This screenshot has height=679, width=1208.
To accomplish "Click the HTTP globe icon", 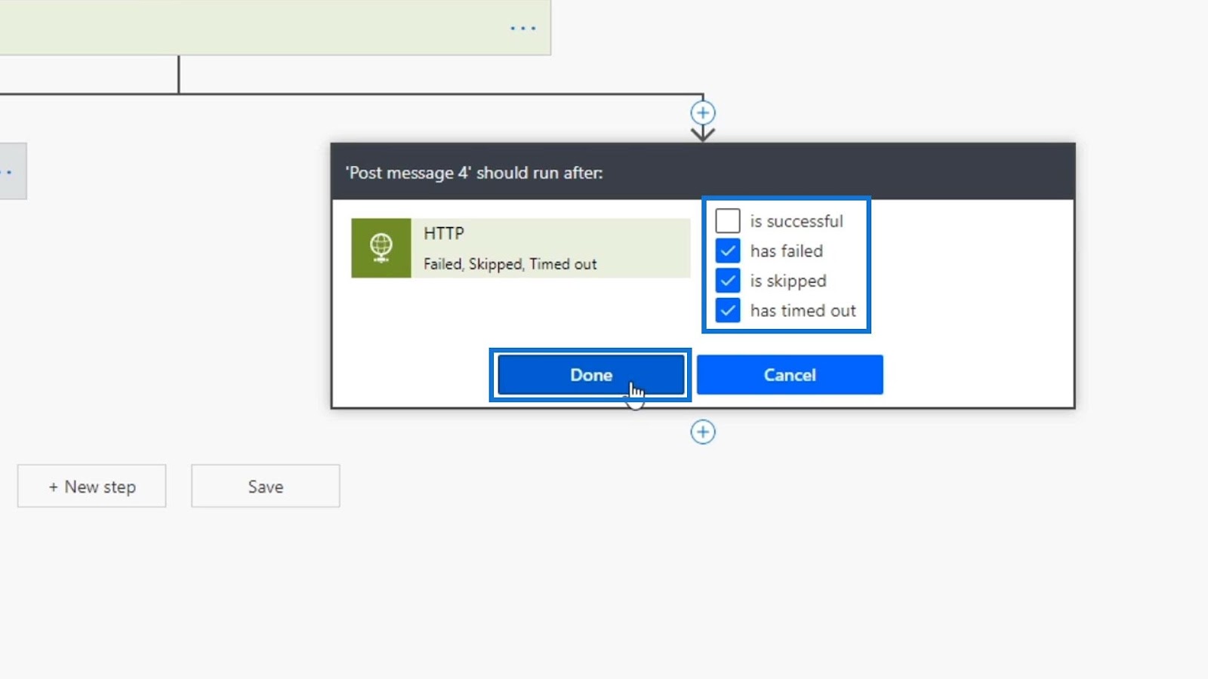I will [x=381, y=248].
